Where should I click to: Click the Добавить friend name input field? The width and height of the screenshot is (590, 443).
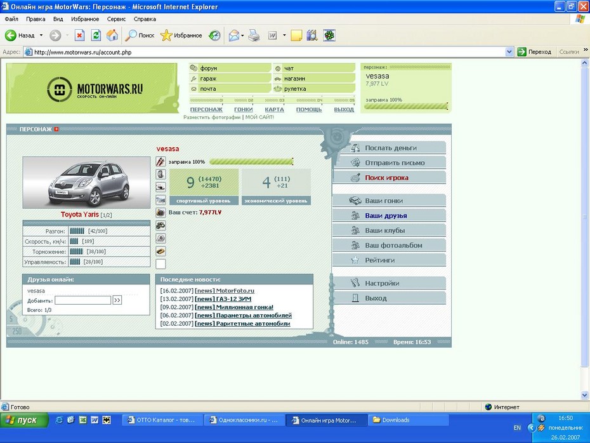point(82,300)
